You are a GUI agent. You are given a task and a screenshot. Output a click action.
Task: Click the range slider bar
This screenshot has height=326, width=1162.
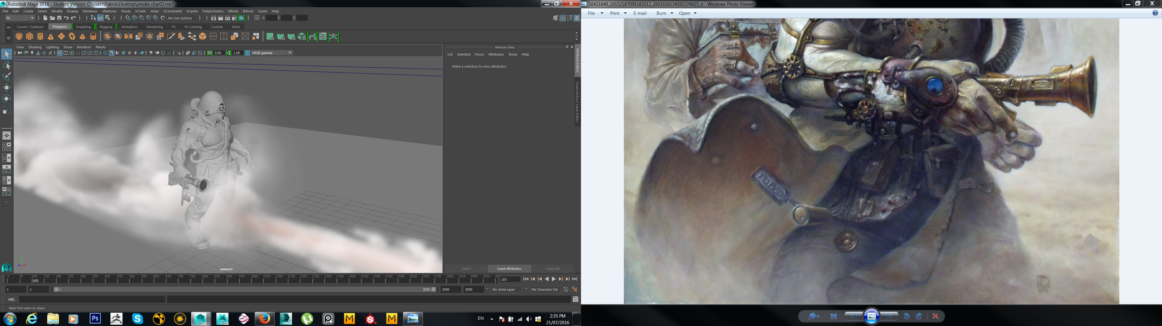click(x=245, y=289)
